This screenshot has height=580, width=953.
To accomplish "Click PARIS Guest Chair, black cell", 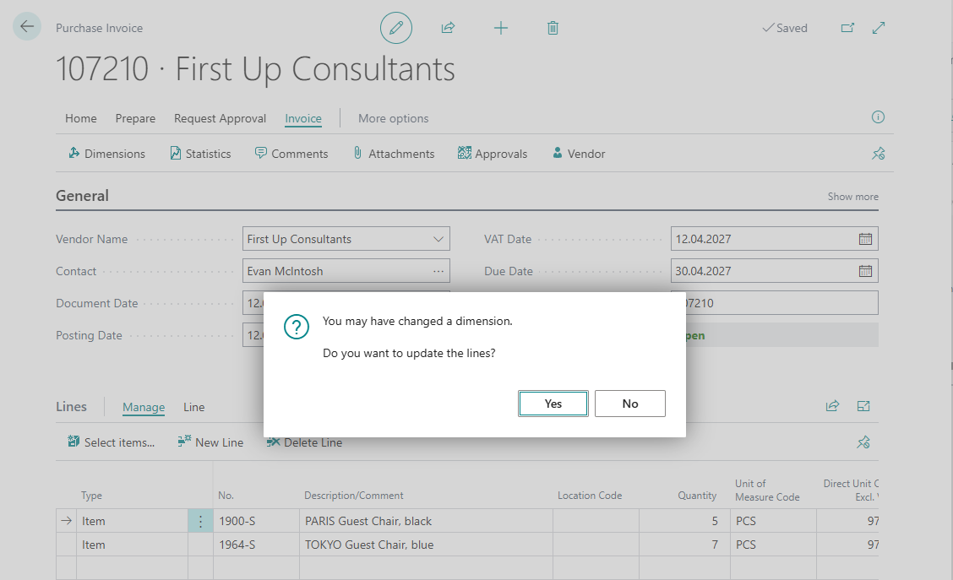I will [426, 521].
